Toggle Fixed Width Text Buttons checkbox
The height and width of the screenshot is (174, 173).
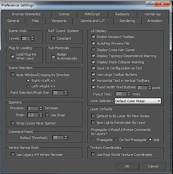pyautogui.click(x=93, y=87)
